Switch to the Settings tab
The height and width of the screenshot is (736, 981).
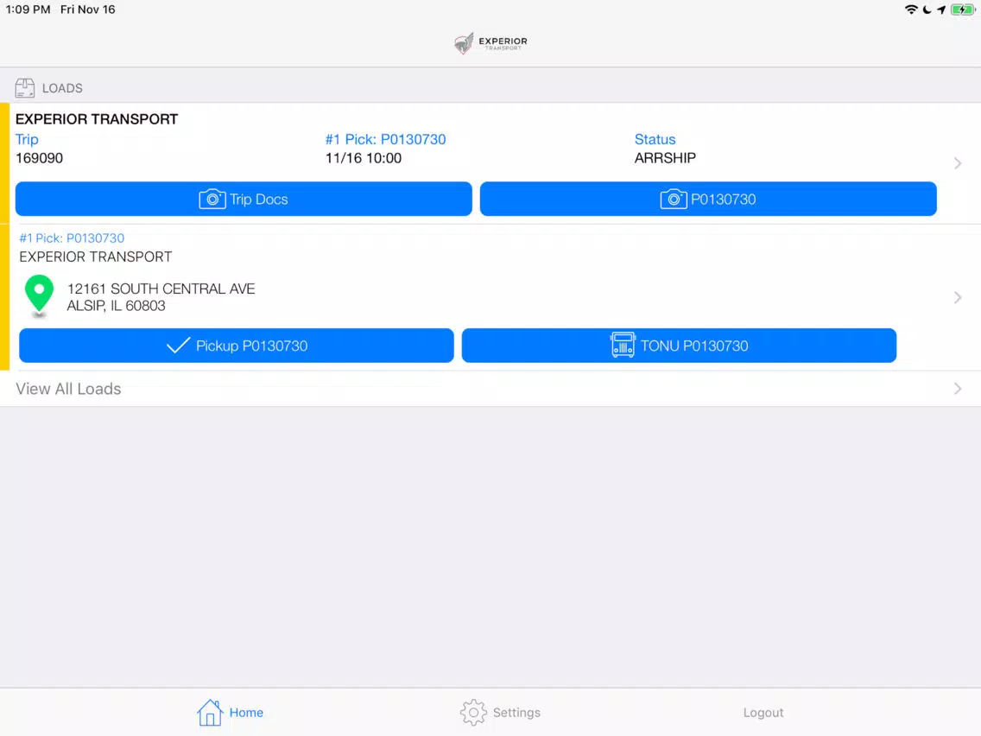tap(500, 712)
